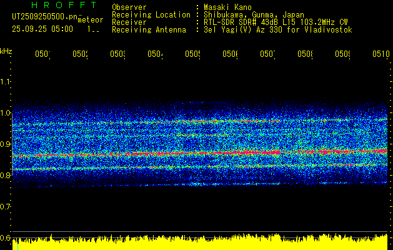
Task: Click RTL-SDR SDR# 43dB receiver details
Action: coord(276,22)
